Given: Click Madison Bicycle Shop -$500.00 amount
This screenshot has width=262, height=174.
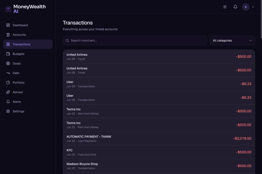Looking at the screenshot, I should click(243, 166).
